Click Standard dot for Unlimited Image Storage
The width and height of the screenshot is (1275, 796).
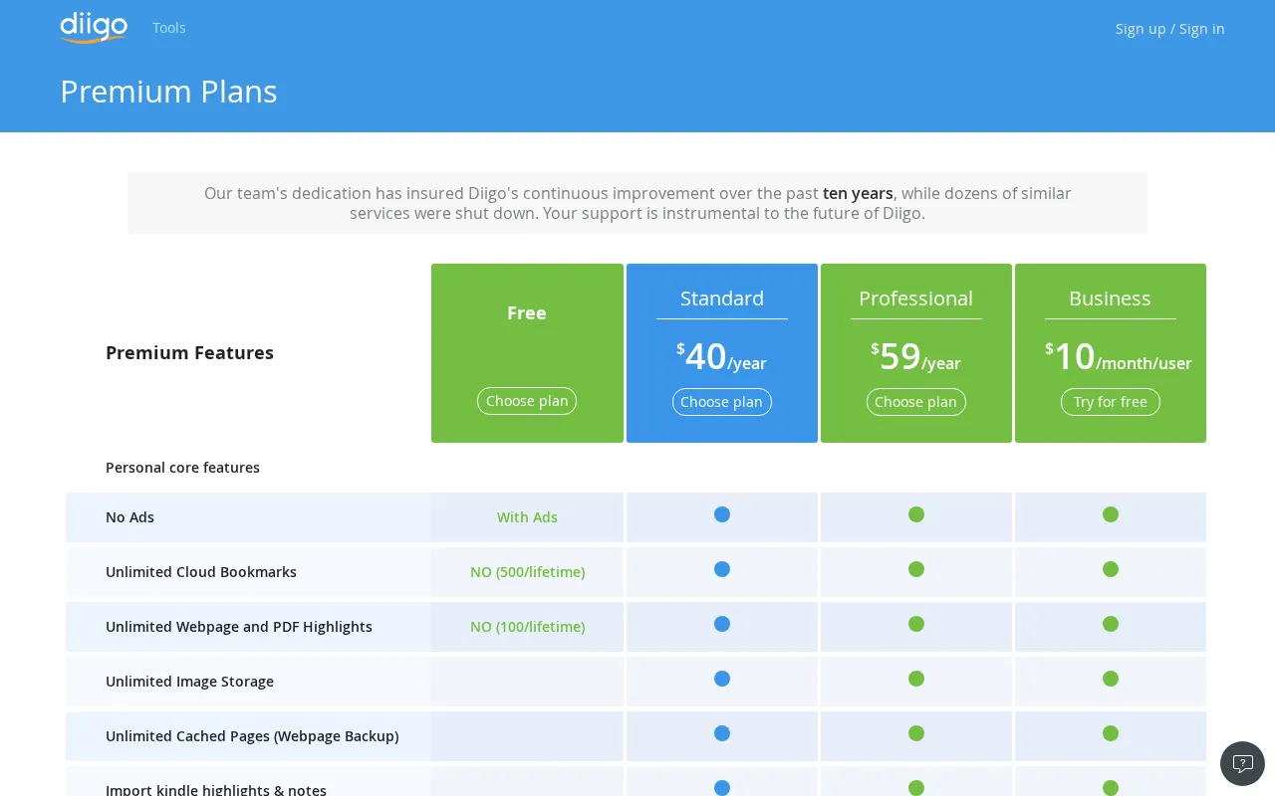pos(722,679)
